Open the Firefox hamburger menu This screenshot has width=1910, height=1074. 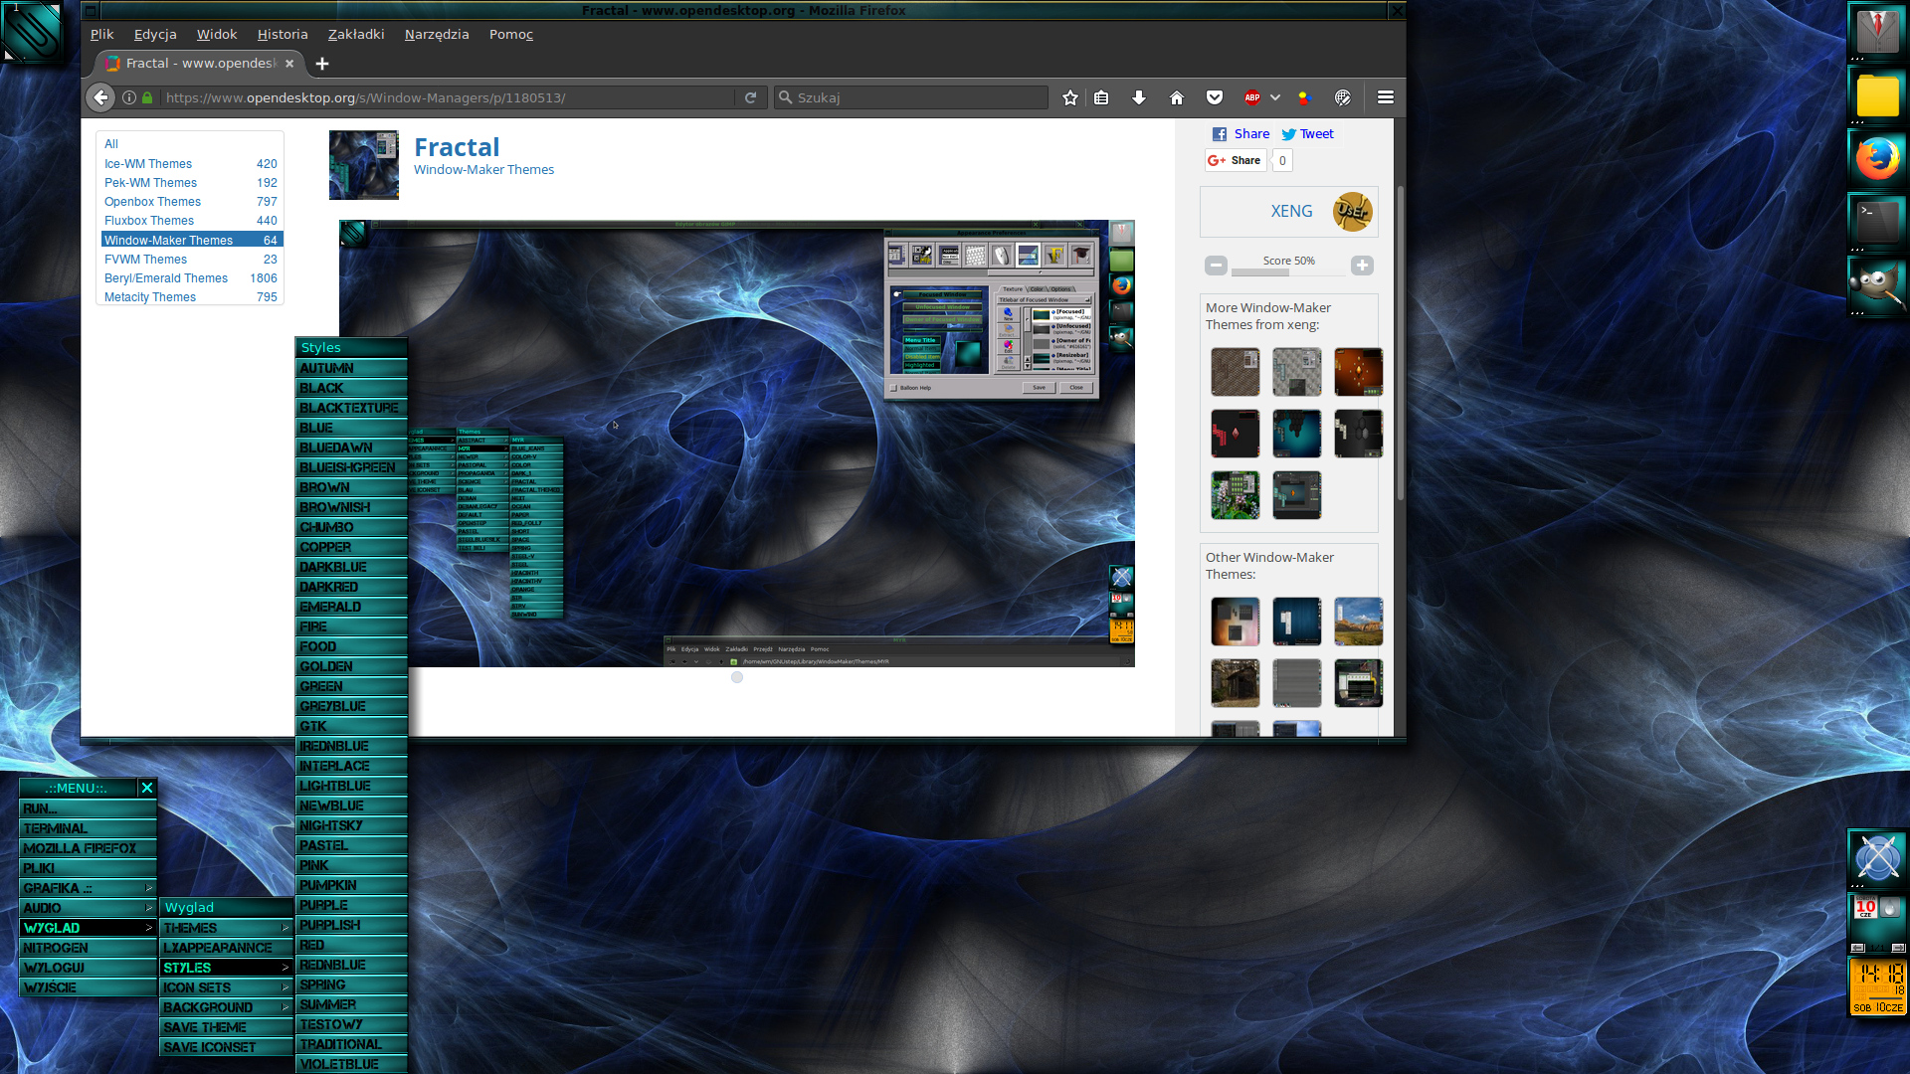coord(1385,97)
